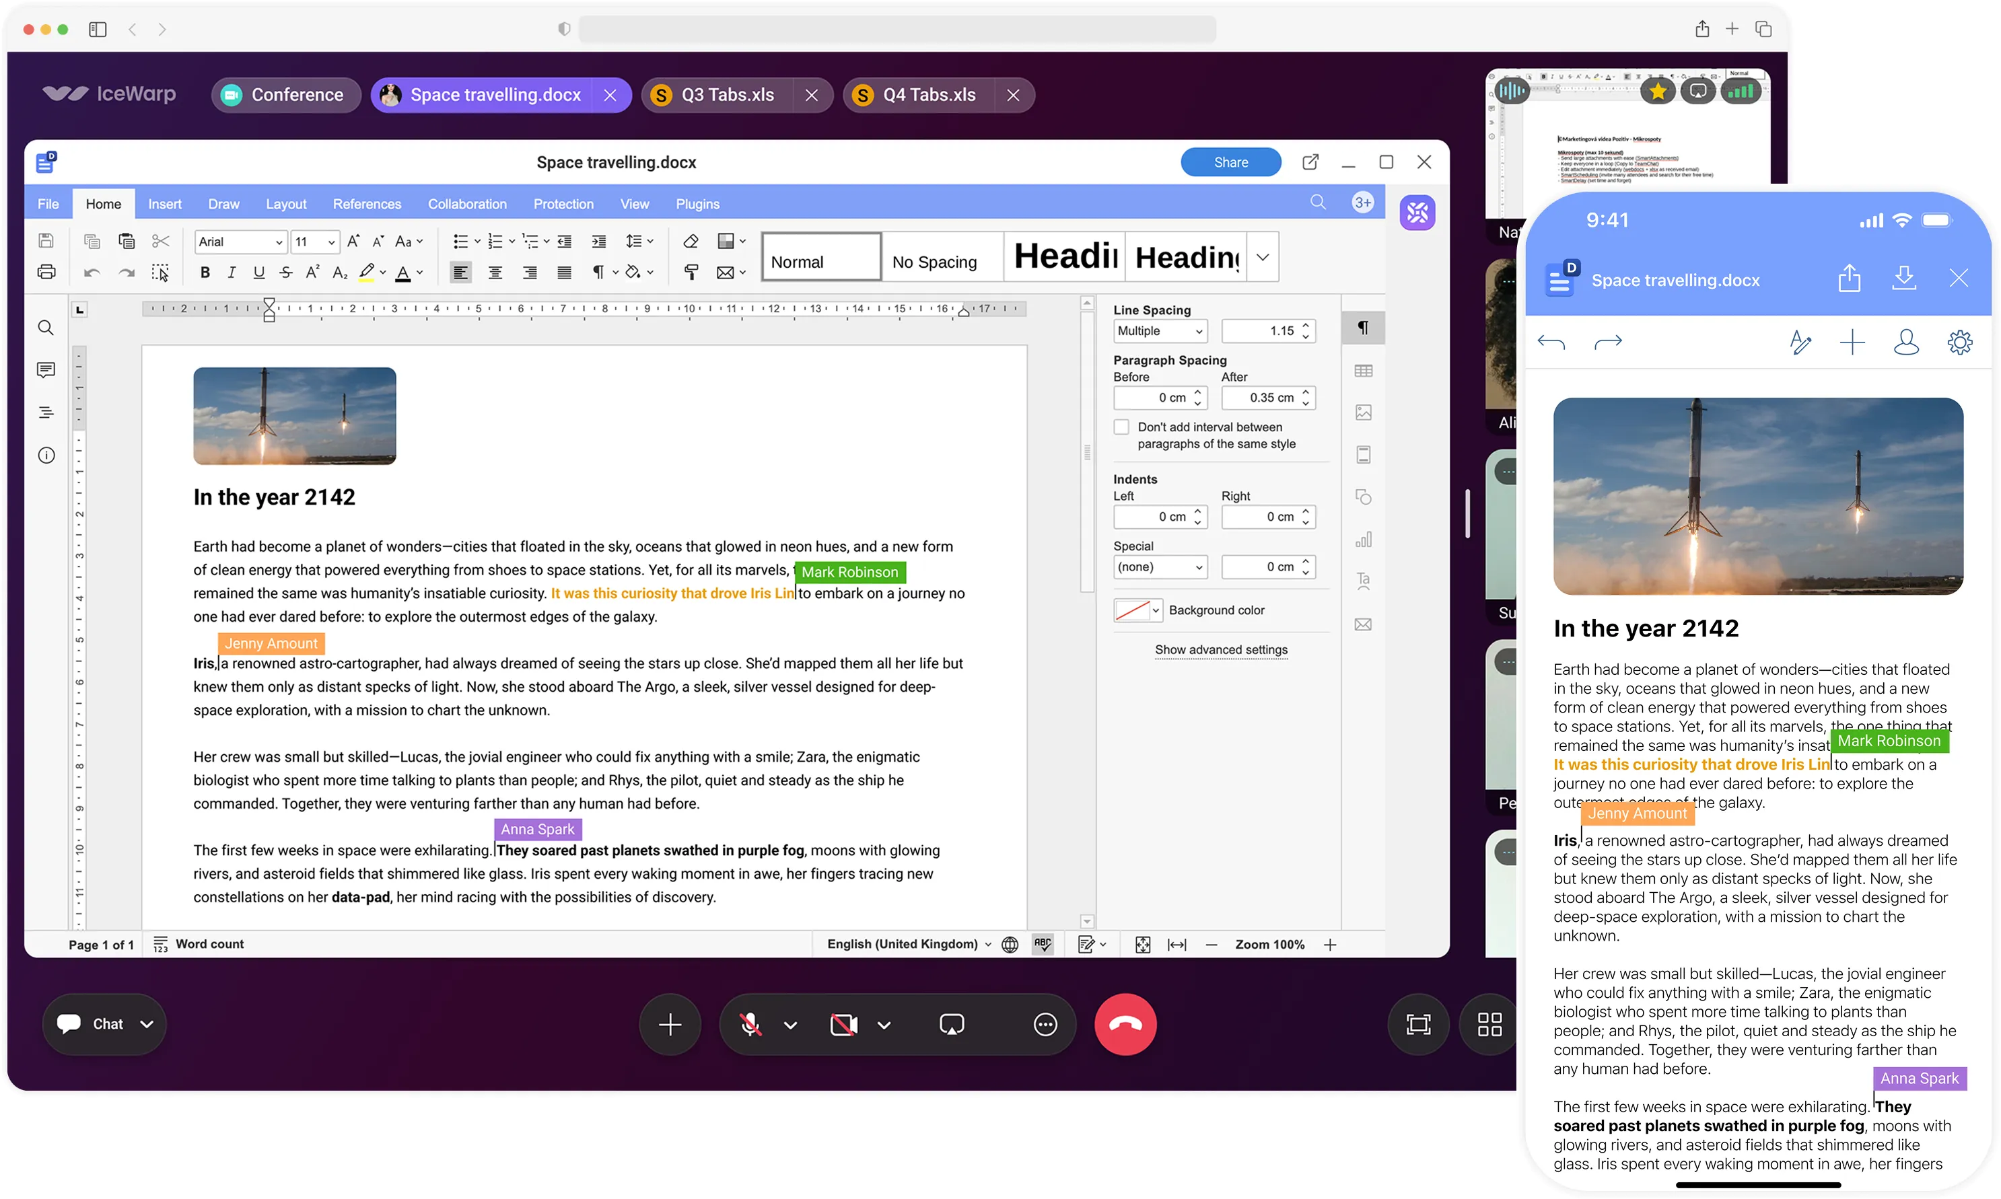Open the comments icon in left sidebar
Image resolution: width=2001 pixels, height=1199 pixels.
46,370
